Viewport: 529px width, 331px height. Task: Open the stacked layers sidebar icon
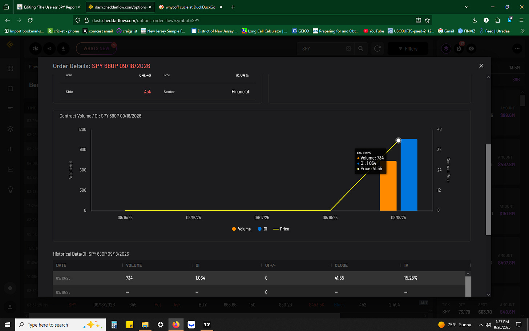(x=10, y=129)
